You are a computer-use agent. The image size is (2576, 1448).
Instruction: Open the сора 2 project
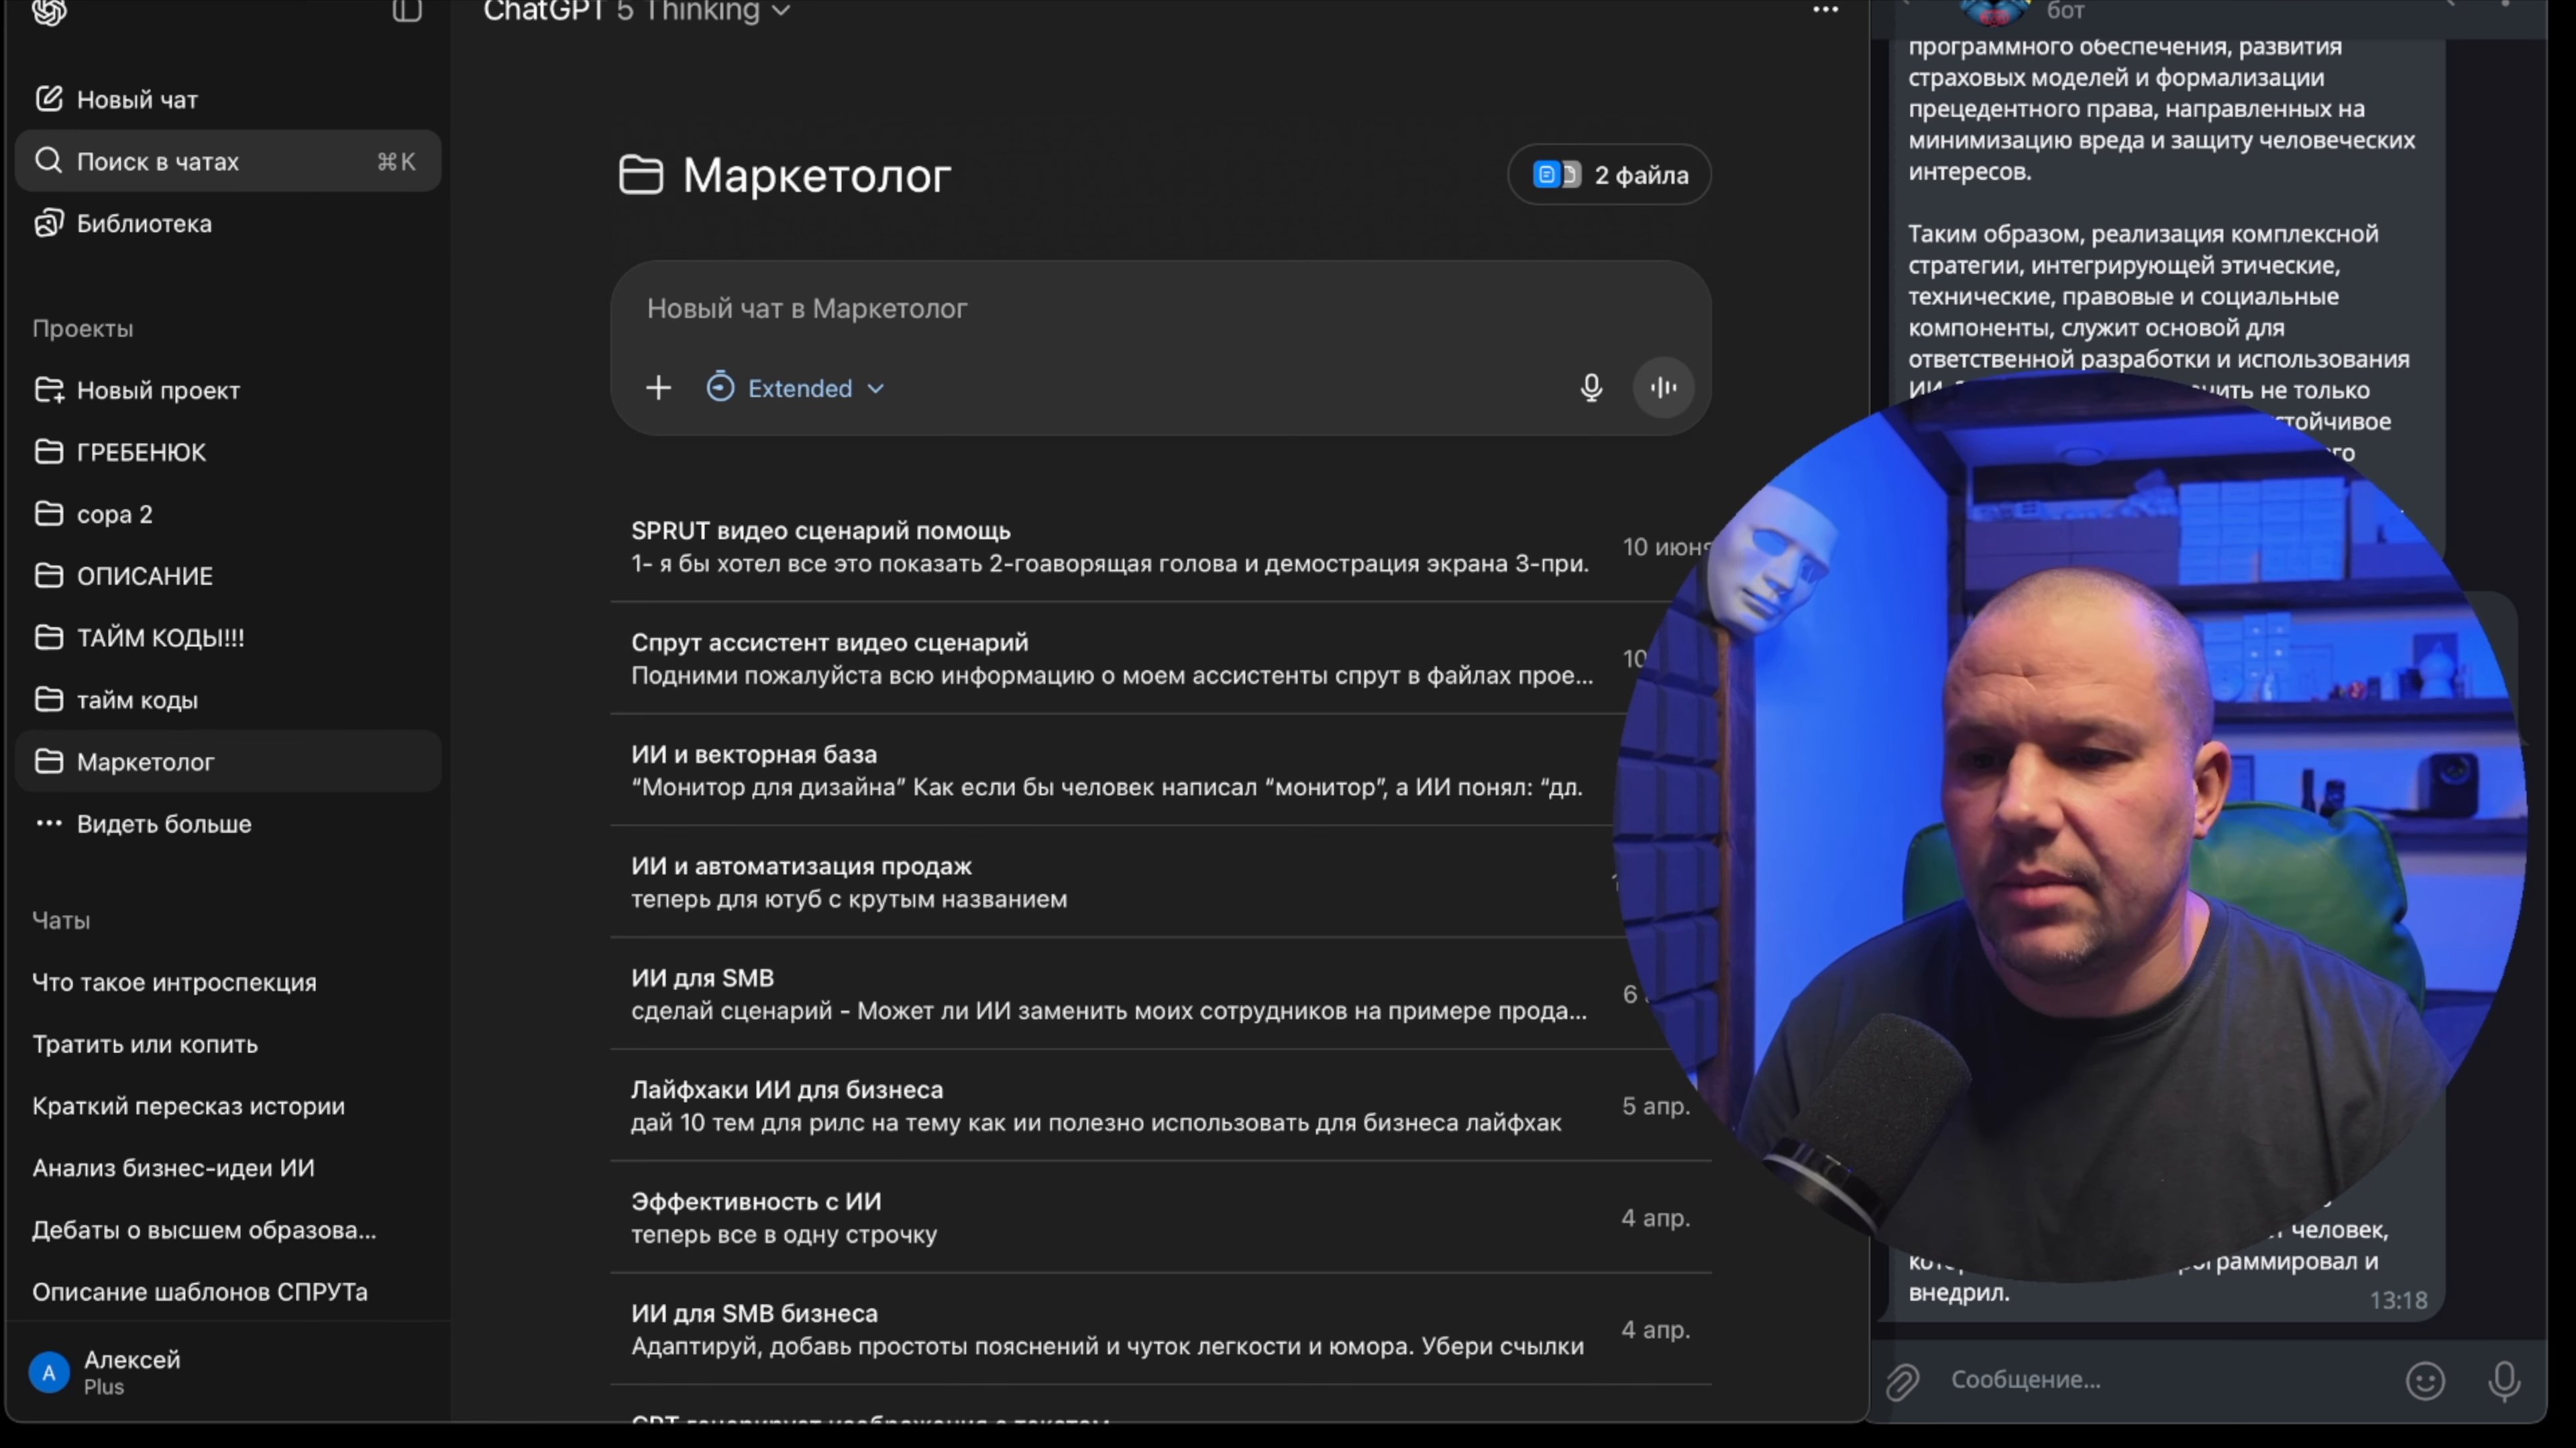tap(228, 514)
